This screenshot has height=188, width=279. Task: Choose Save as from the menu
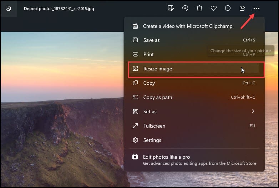click(194, 40)
